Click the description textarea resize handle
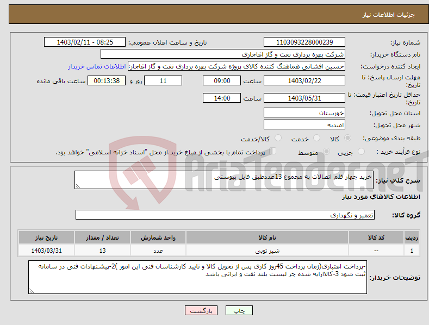The height and width of the screenshot is (325, 429). coord(78,186)
